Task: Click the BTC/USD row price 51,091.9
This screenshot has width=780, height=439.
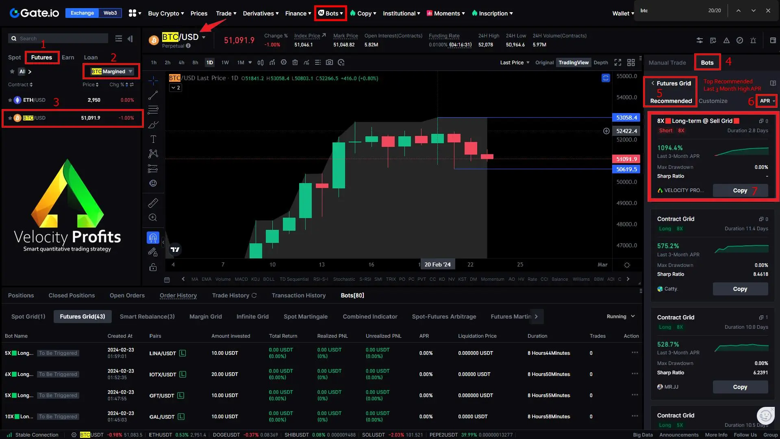Action: click(x=91, y=118)
